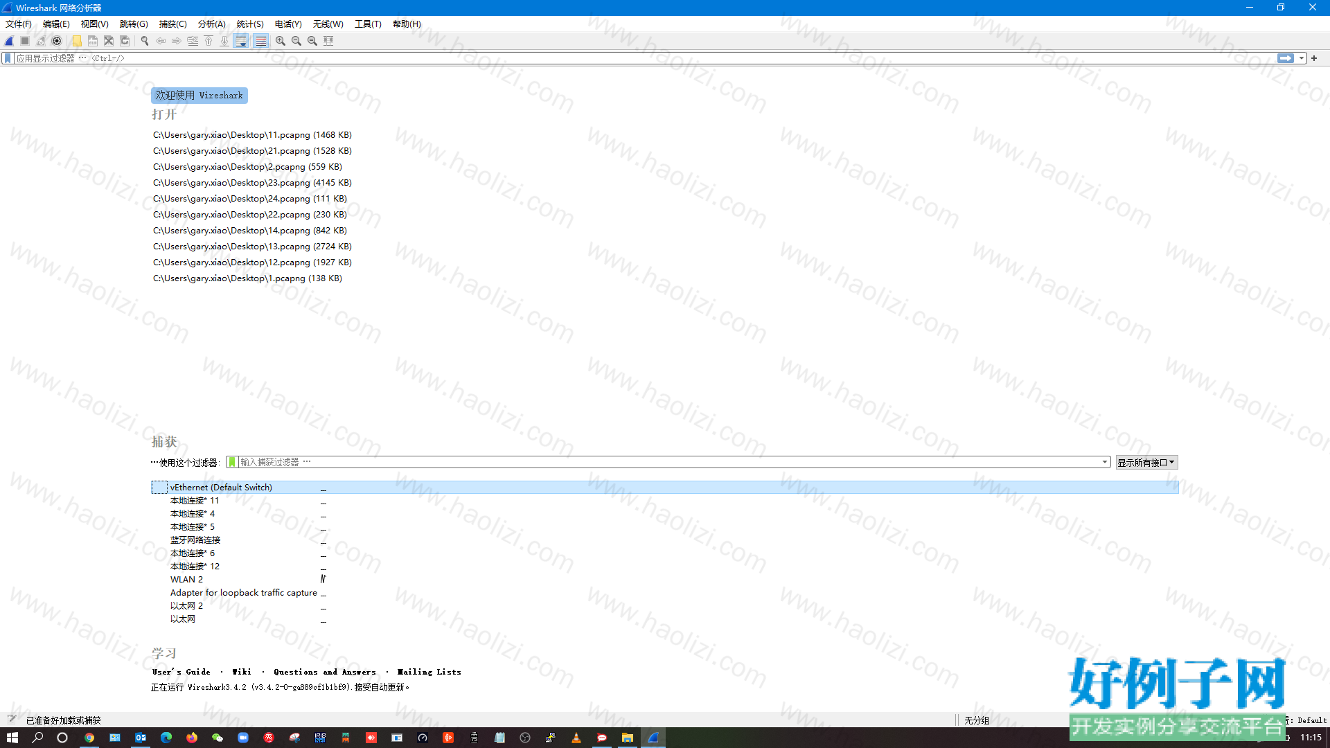Reload the capture file
This screenshot has width=1330, height=748.
pos(125,41)
